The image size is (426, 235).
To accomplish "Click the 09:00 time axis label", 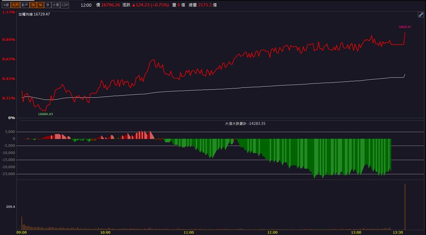I will click(21, 232).
